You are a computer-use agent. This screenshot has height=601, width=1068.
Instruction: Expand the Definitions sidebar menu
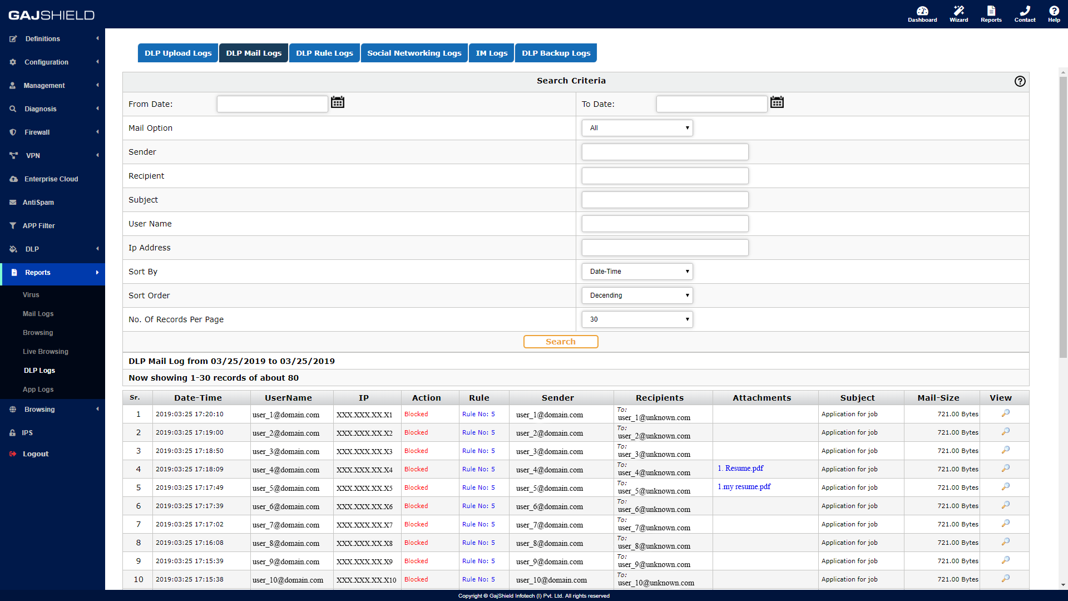click(52, 39)
